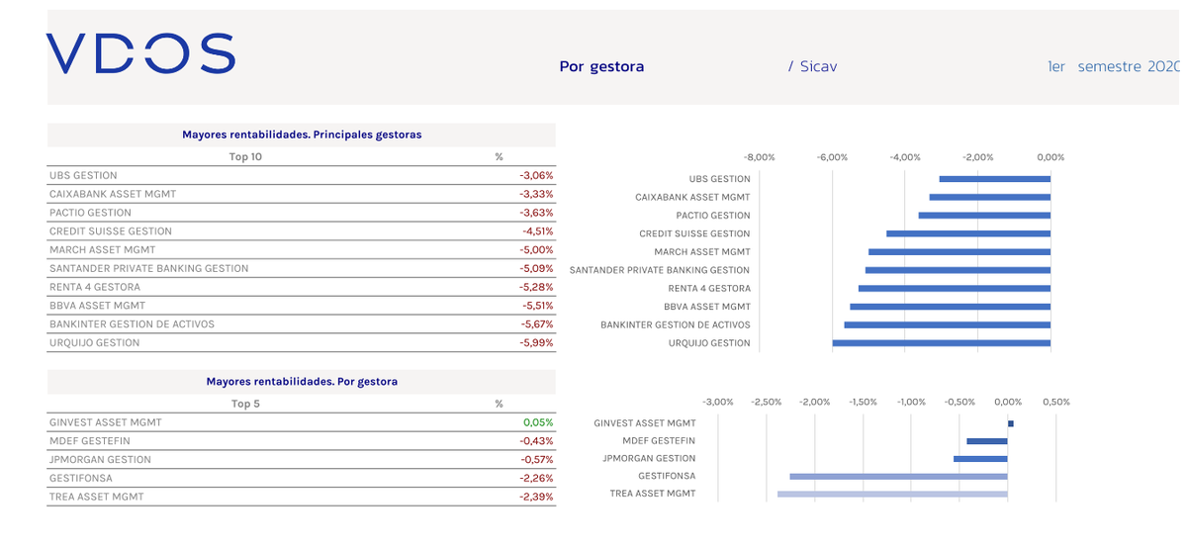This screenshot has height=550, width=1187.
Task: Click the 'Top 10' column header
Action: click(x=245, y=156)
